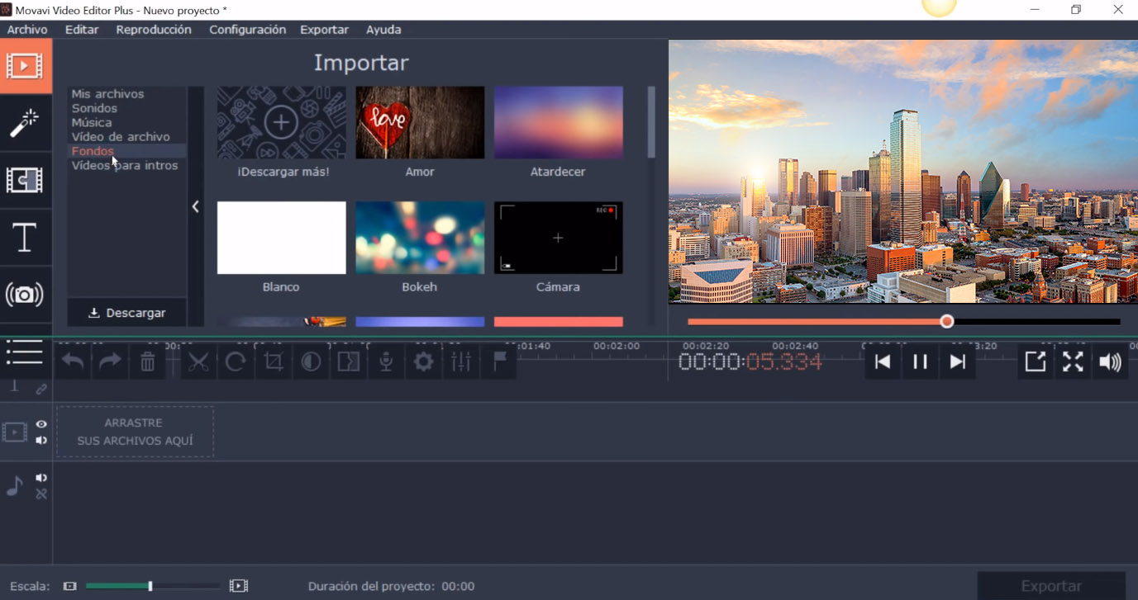1138x600 pixels.
Task: Click the color adjustments icon in the toolbar
Action: pos(311,361)
